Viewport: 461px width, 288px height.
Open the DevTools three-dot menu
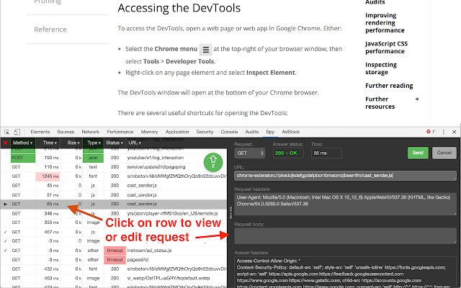pyautogui.click(x=444, y=132)
